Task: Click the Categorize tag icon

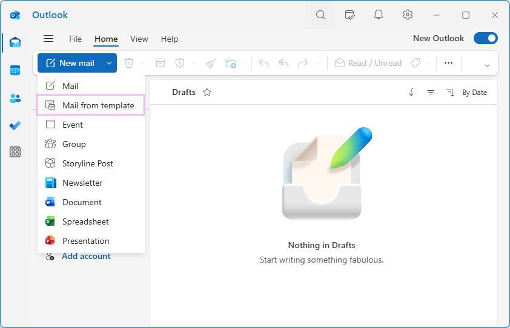Action: pos(416,63)
